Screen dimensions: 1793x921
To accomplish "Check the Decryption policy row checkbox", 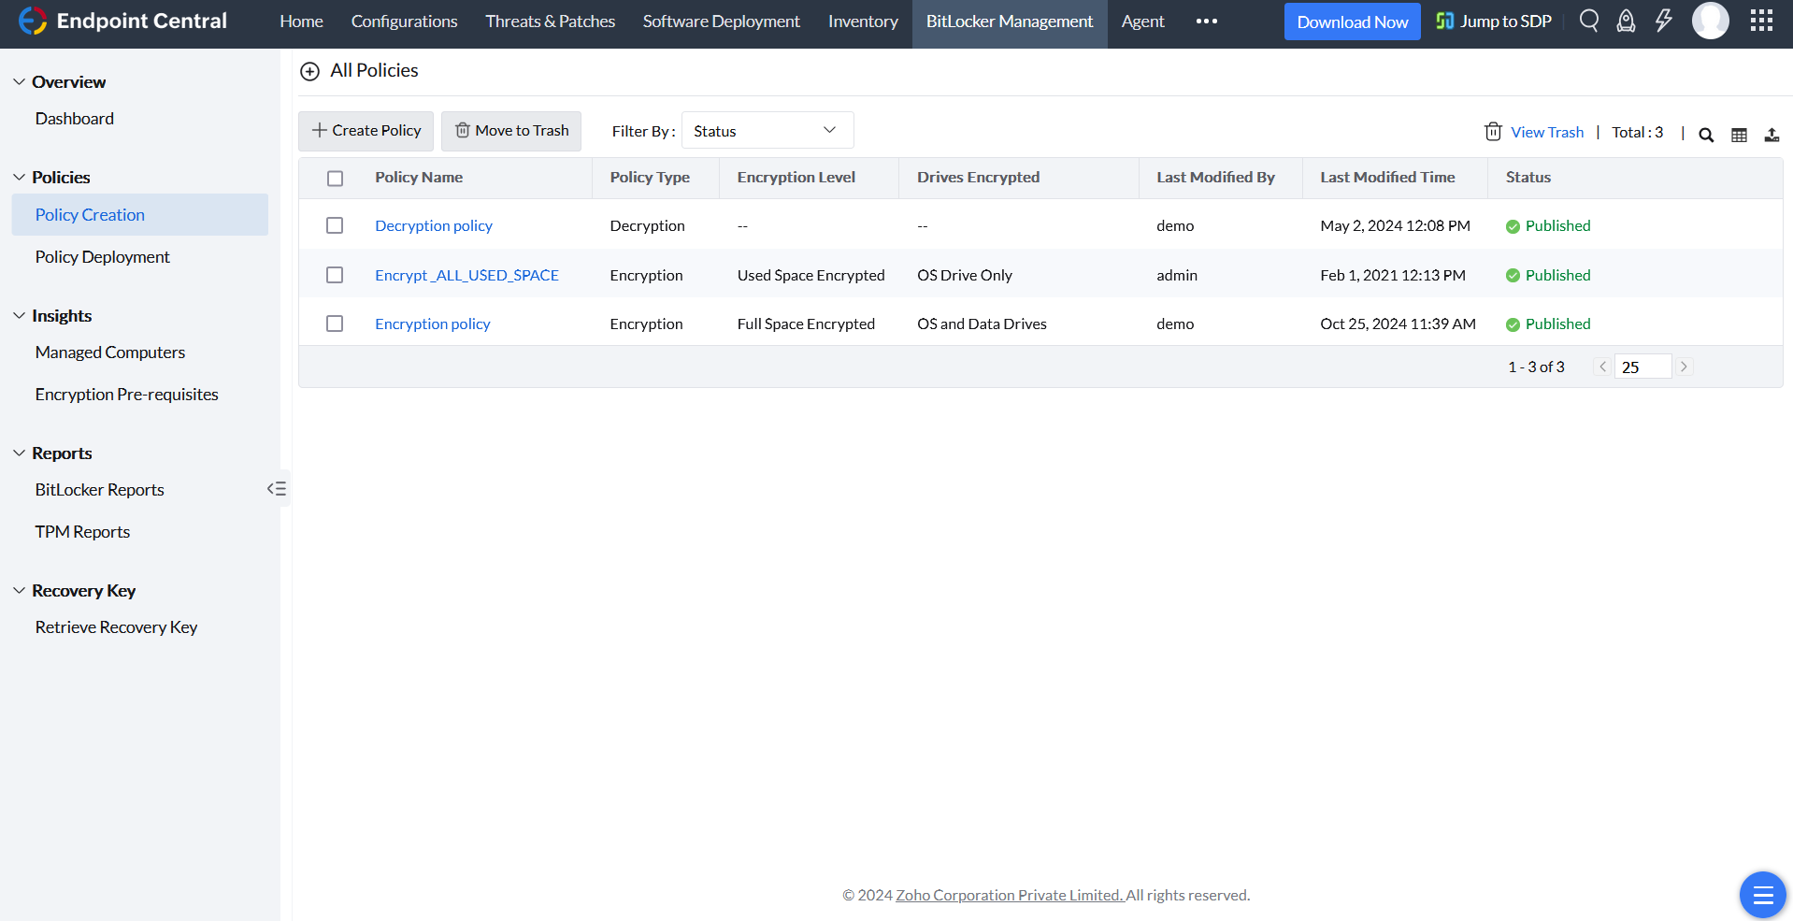I will (335, 225).
